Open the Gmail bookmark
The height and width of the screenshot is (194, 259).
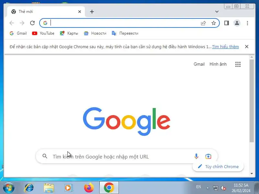coord(18,33)
